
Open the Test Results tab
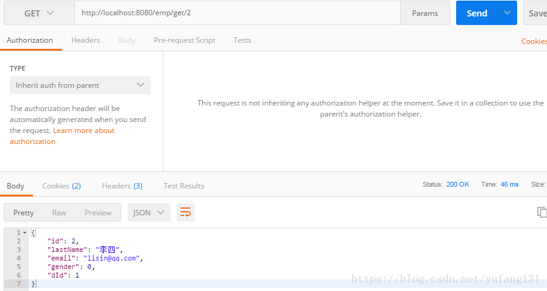(x=184, y=186)
